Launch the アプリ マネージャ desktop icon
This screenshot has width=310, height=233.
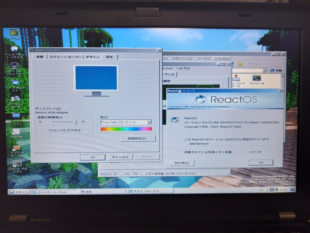pos(17,151)
